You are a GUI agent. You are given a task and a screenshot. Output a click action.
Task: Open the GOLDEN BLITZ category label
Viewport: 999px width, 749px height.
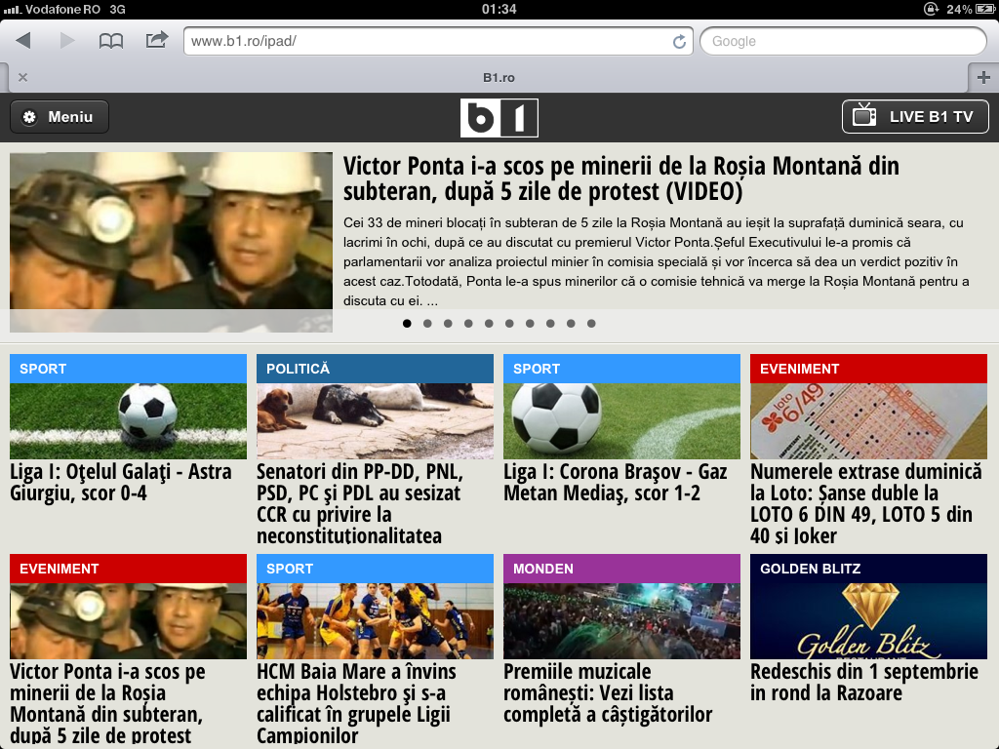tap(868, 569)
